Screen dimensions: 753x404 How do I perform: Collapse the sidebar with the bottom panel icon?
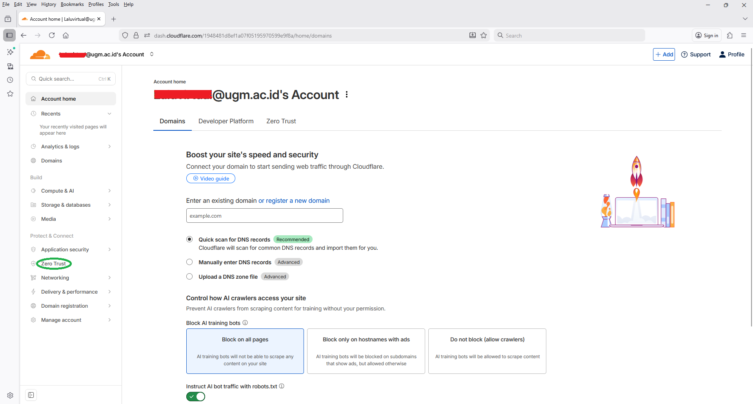(31, 395)
